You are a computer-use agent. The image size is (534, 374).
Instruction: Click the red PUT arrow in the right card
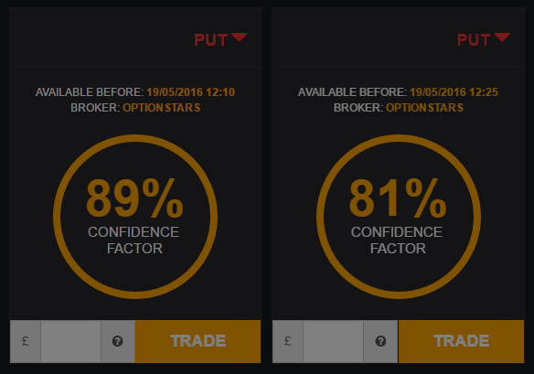point(502,37)
